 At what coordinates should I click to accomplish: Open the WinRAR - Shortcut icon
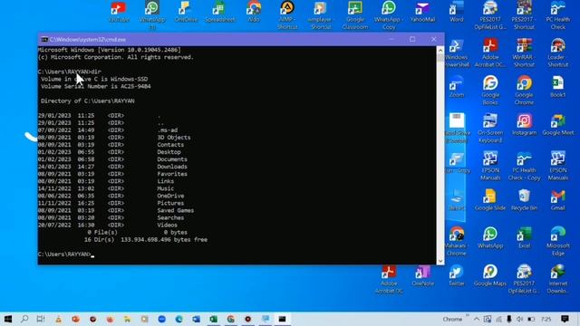tap(524, 53)
